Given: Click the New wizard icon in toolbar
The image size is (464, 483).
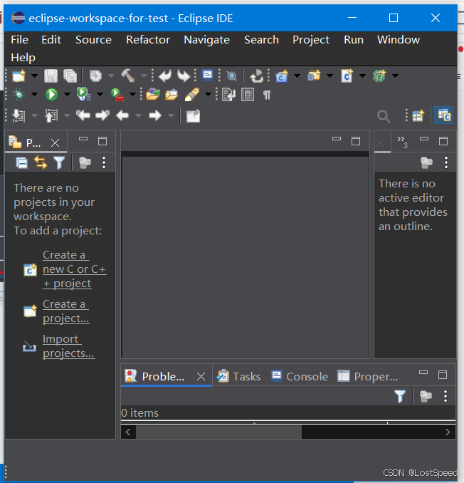Looking at the screenshot, I should click(x=19, y=76).
